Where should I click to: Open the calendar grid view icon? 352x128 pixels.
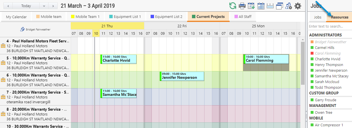[x=261, y=6]
